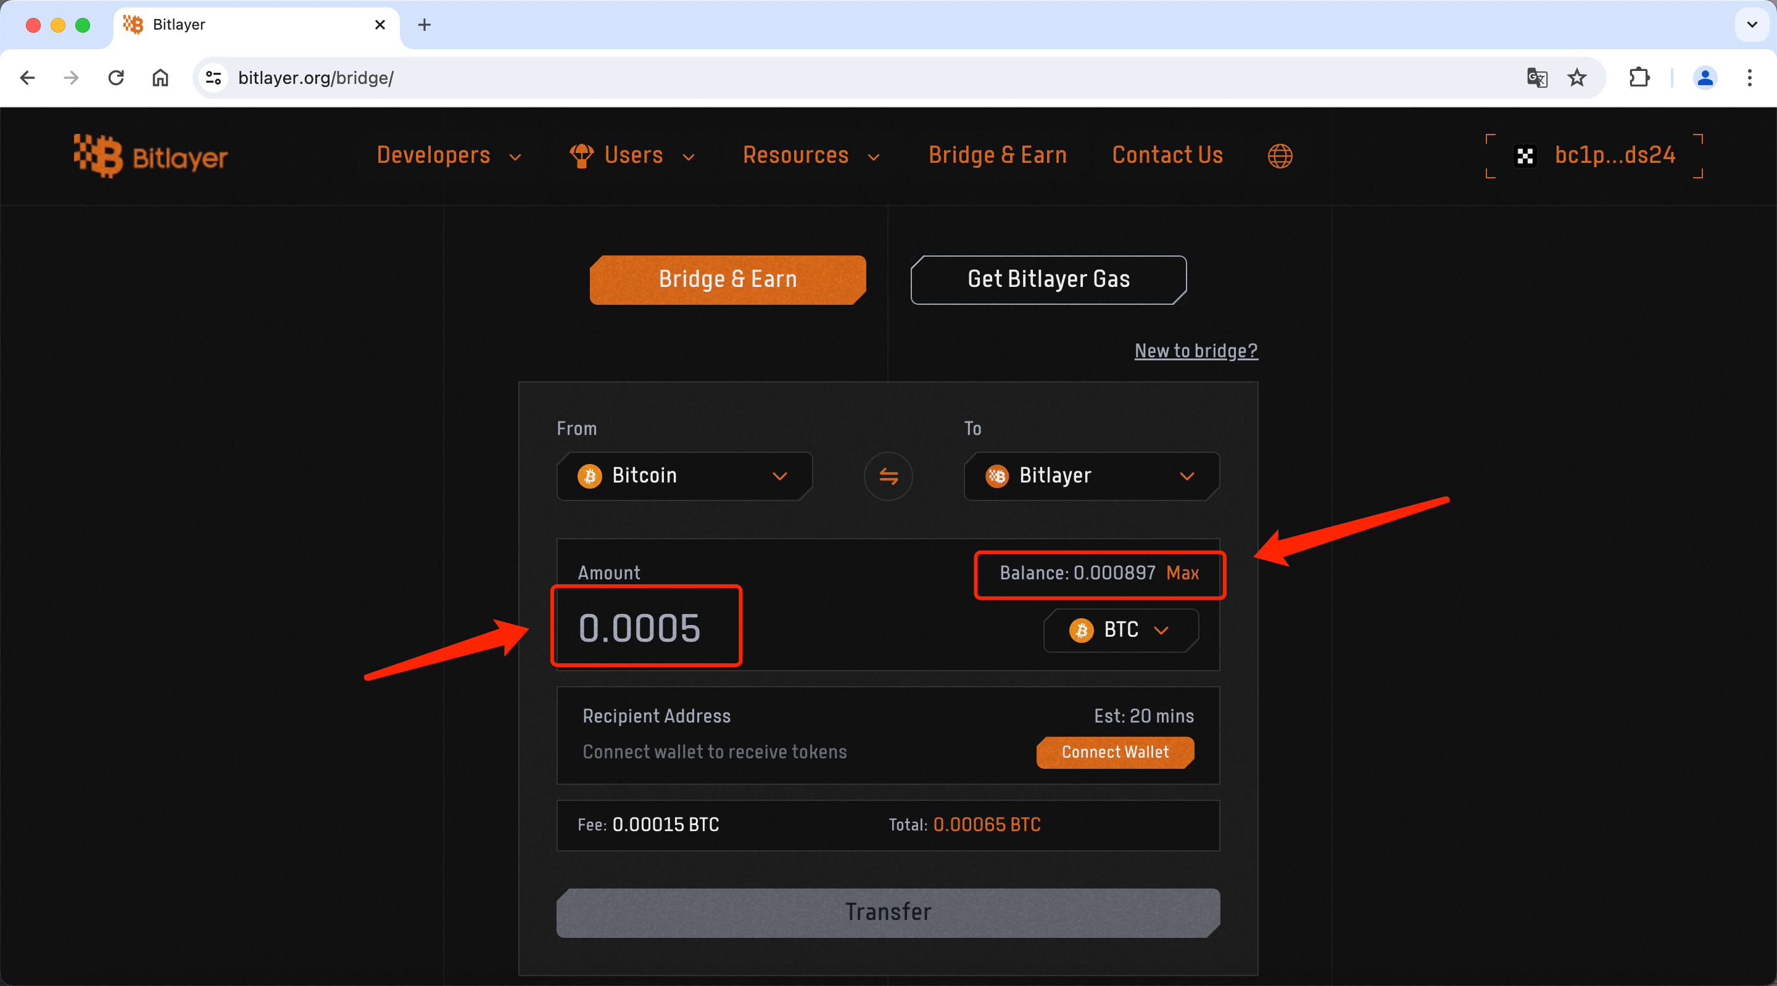Click the browser home icon
The height and width of the screenshot is (986, 1777).
point(160,77)
